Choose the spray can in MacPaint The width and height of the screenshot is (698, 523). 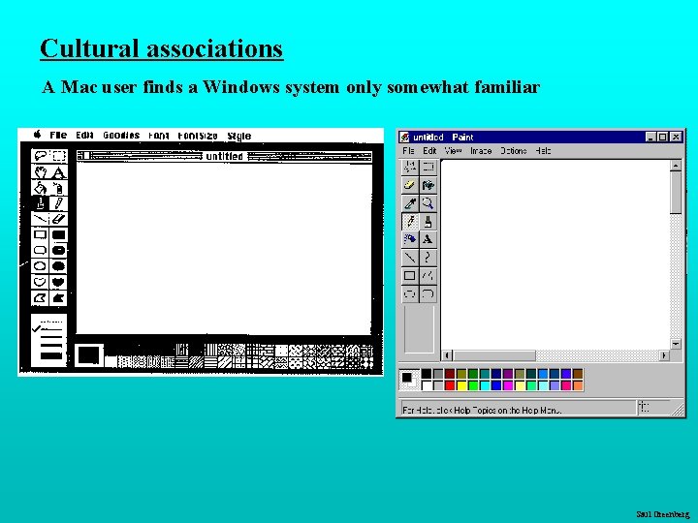click(x=59, y=187)
